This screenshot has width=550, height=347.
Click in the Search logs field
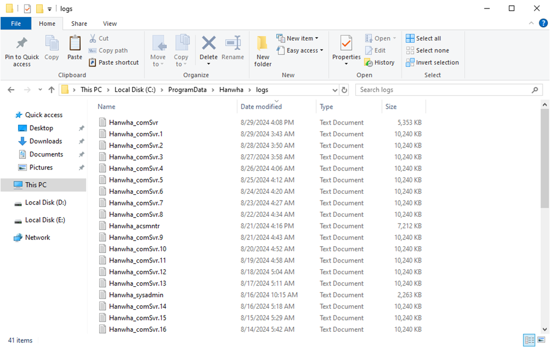(443, 90)
